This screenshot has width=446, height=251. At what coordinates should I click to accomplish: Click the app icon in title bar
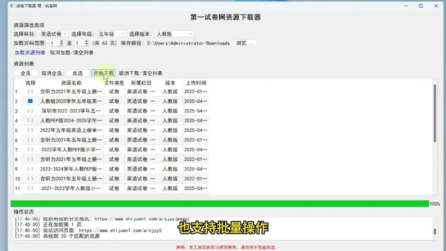click(12, 6)
